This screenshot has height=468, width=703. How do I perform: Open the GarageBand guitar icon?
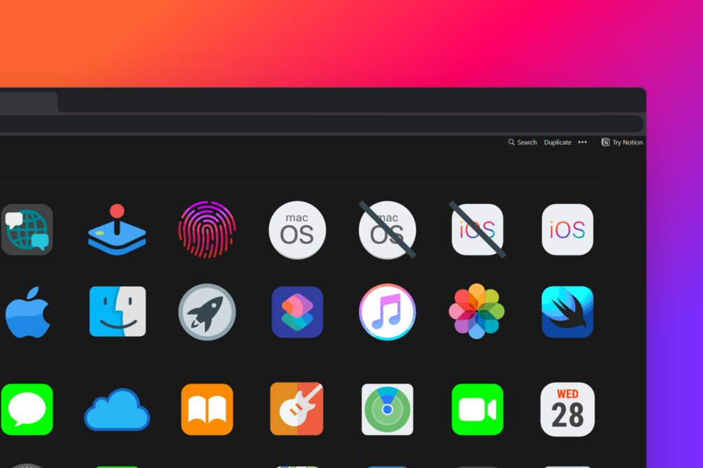coord(297,409)
